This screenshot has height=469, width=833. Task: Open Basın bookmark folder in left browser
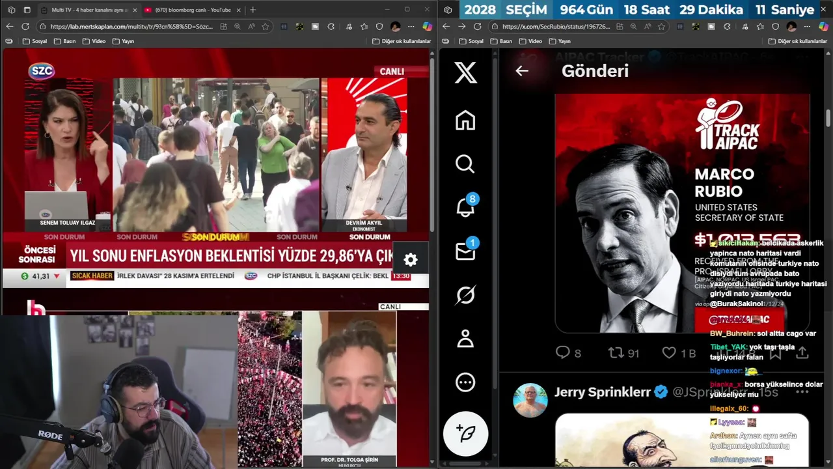pyautogui.click(x=65, y=41)
